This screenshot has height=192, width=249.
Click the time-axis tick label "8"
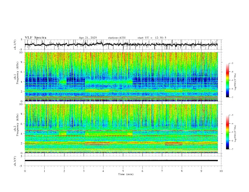pyautogui.click(x=182, y=171)
